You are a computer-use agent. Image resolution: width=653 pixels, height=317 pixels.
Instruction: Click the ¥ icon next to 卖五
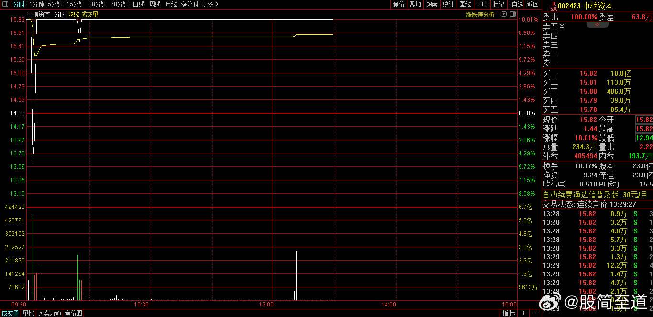562,27
